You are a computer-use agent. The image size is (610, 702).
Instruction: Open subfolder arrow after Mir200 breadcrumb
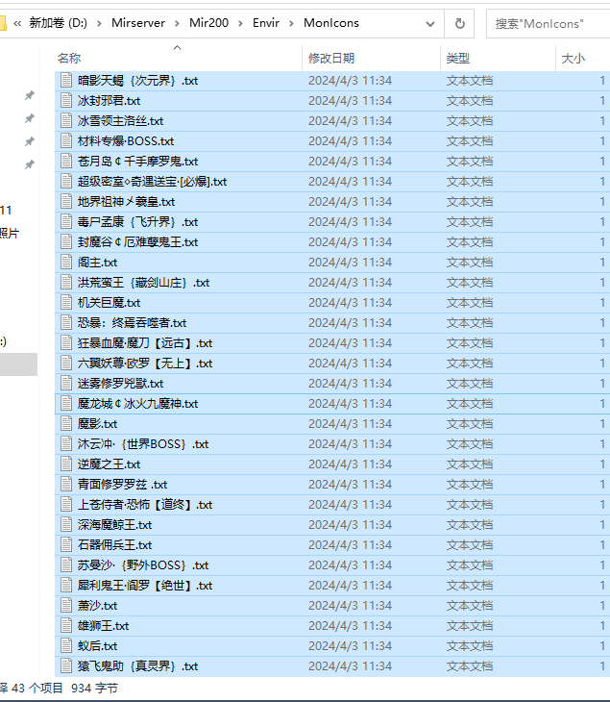pos(240,23)
